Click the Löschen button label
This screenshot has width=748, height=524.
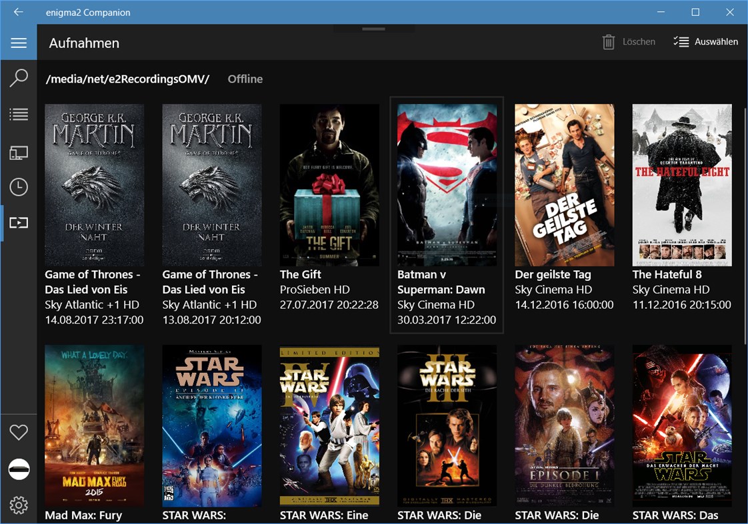click(639, 42)
